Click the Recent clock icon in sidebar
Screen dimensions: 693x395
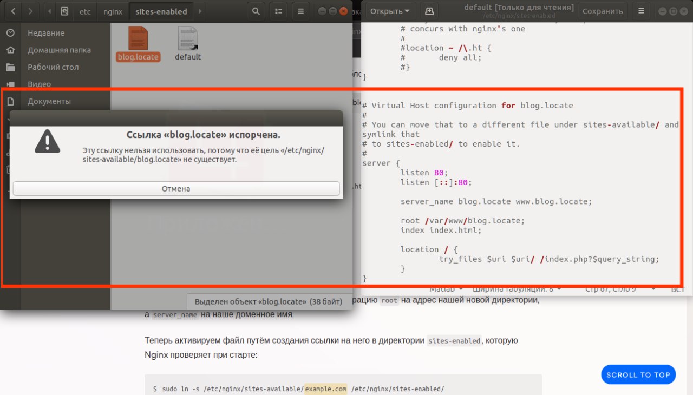coord(10,33)
